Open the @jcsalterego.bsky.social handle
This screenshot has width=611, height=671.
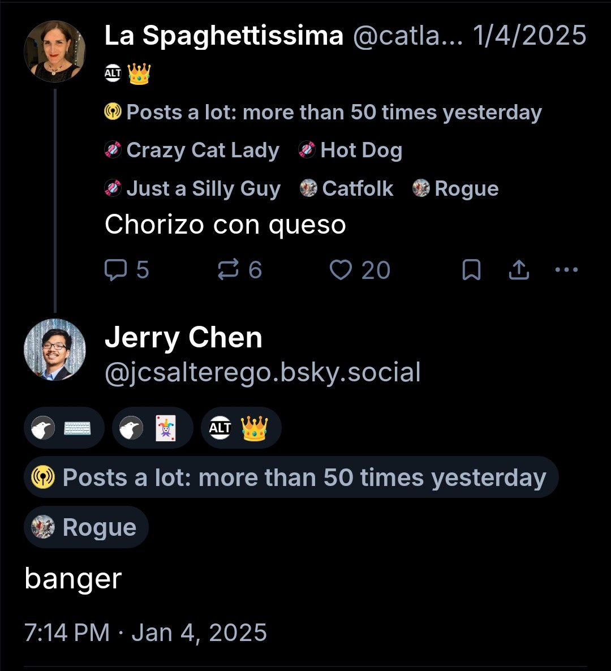(263, 373)
